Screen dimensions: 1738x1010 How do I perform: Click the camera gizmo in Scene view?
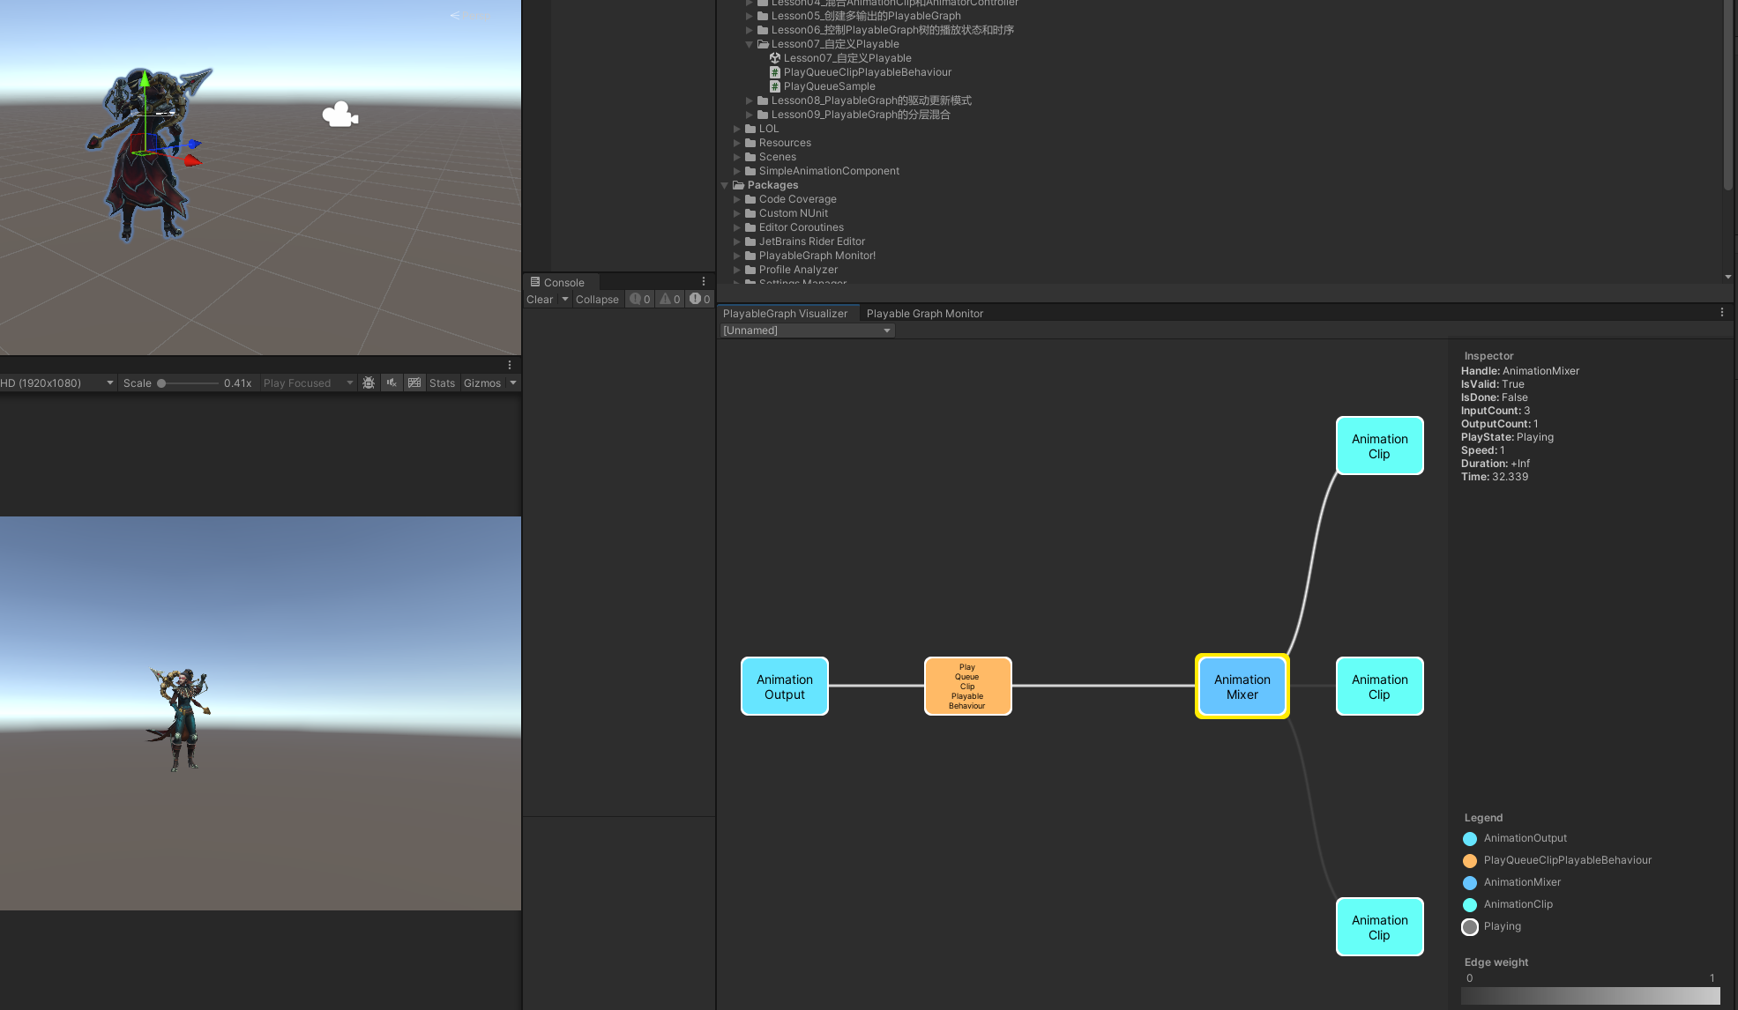pyautogui.click(x=339, y=115)
